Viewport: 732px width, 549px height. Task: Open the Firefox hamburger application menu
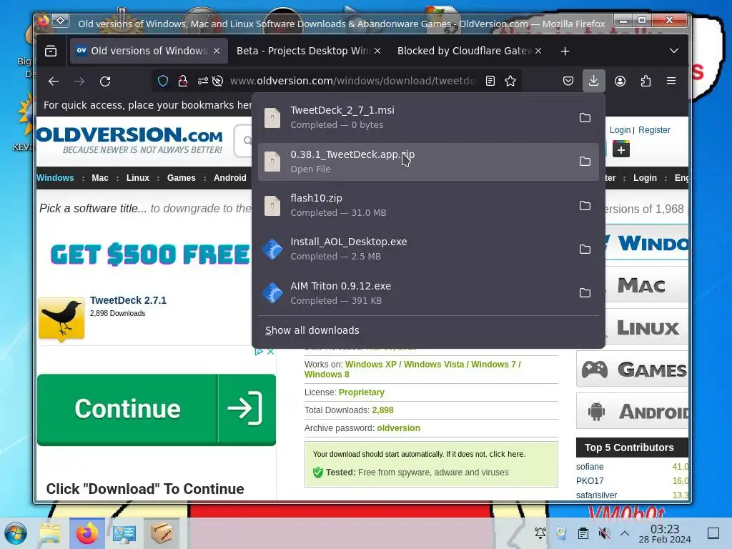click(671, 81)
